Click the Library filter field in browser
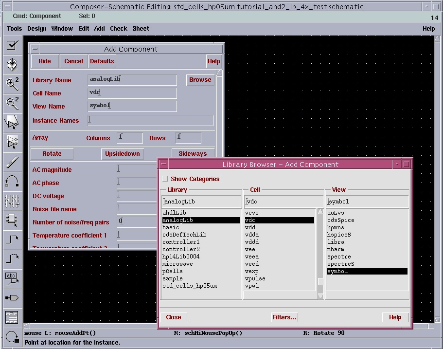 (201, 202)
